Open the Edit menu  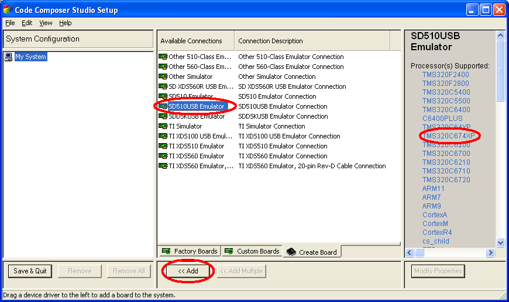[x=27, y=23]
